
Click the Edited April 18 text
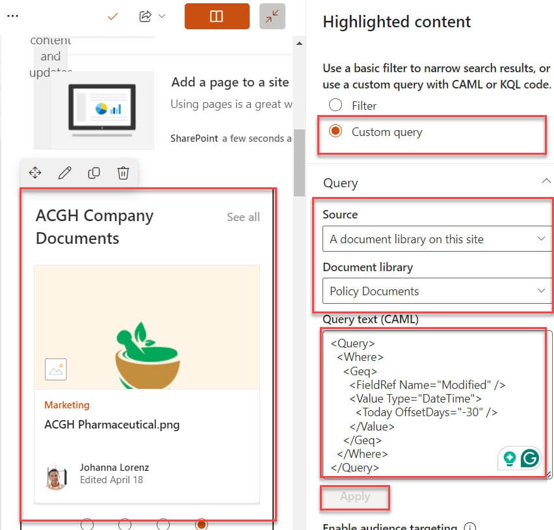[x=111, y=479]
